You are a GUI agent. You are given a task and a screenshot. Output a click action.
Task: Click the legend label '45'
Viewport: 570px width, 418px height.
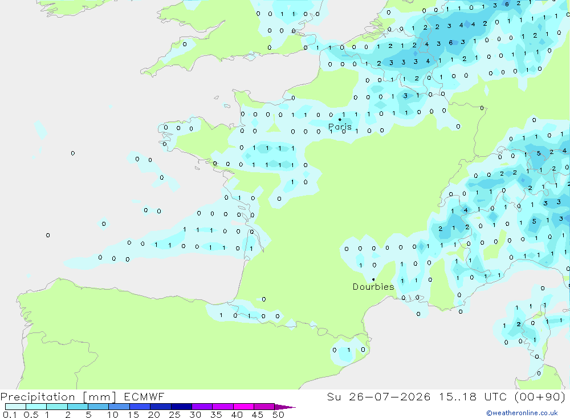click(x=258, y=415)
